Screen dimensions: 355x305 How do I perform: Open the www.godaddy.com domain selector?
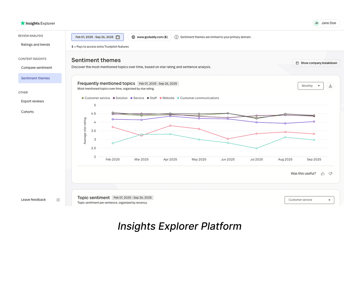pos(149,37)
